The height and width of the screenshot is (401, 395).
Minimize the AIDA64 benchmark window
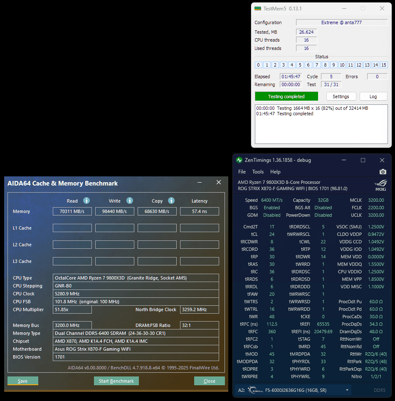[200, 182]
